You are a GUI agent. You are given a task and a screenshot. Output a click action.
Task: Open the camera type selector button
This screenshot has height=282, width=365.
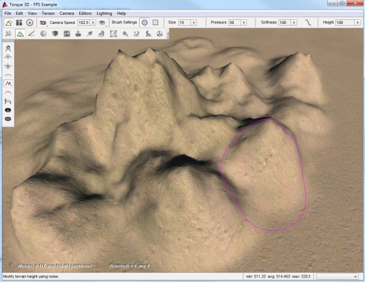[43, 22]
